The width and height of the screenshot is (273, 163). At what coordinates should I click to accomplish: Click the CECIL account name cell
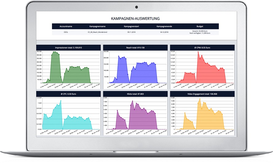(66, 32)
